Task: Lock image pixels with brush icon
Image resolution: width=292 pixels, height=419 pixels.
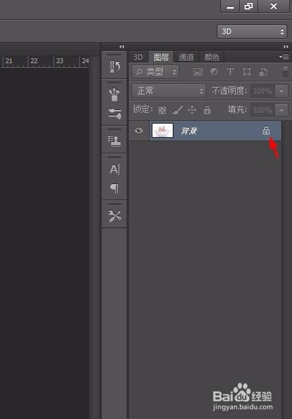Action: point(178,109)
